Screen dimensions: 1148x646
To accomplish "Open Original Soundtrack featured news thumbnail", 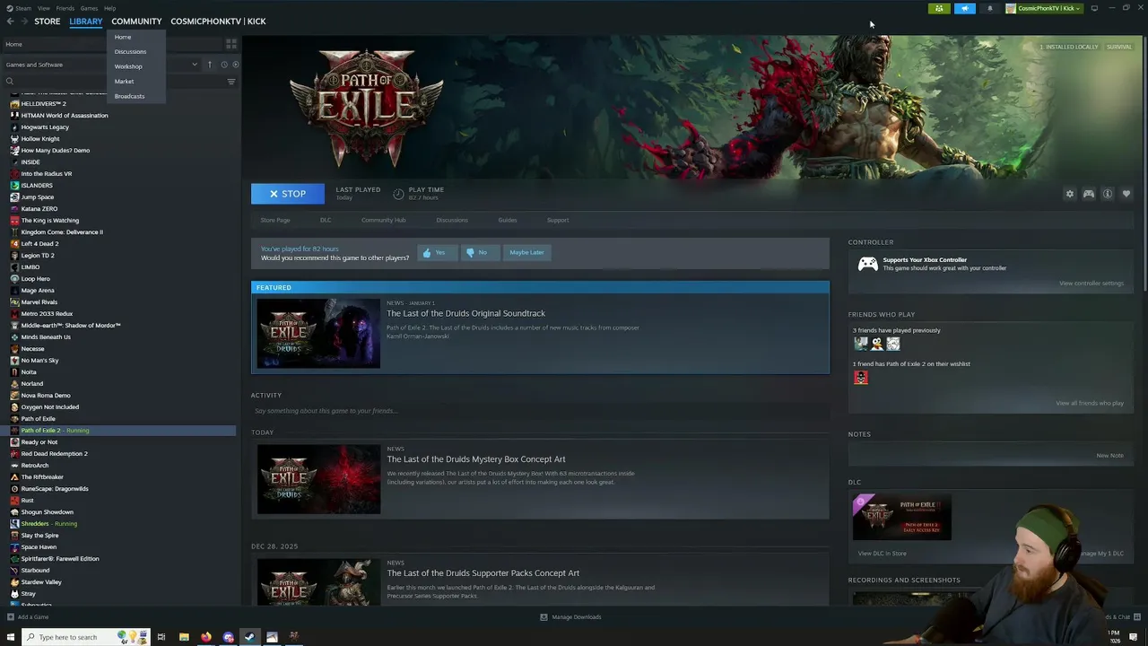I will click(x=318, y=334).
